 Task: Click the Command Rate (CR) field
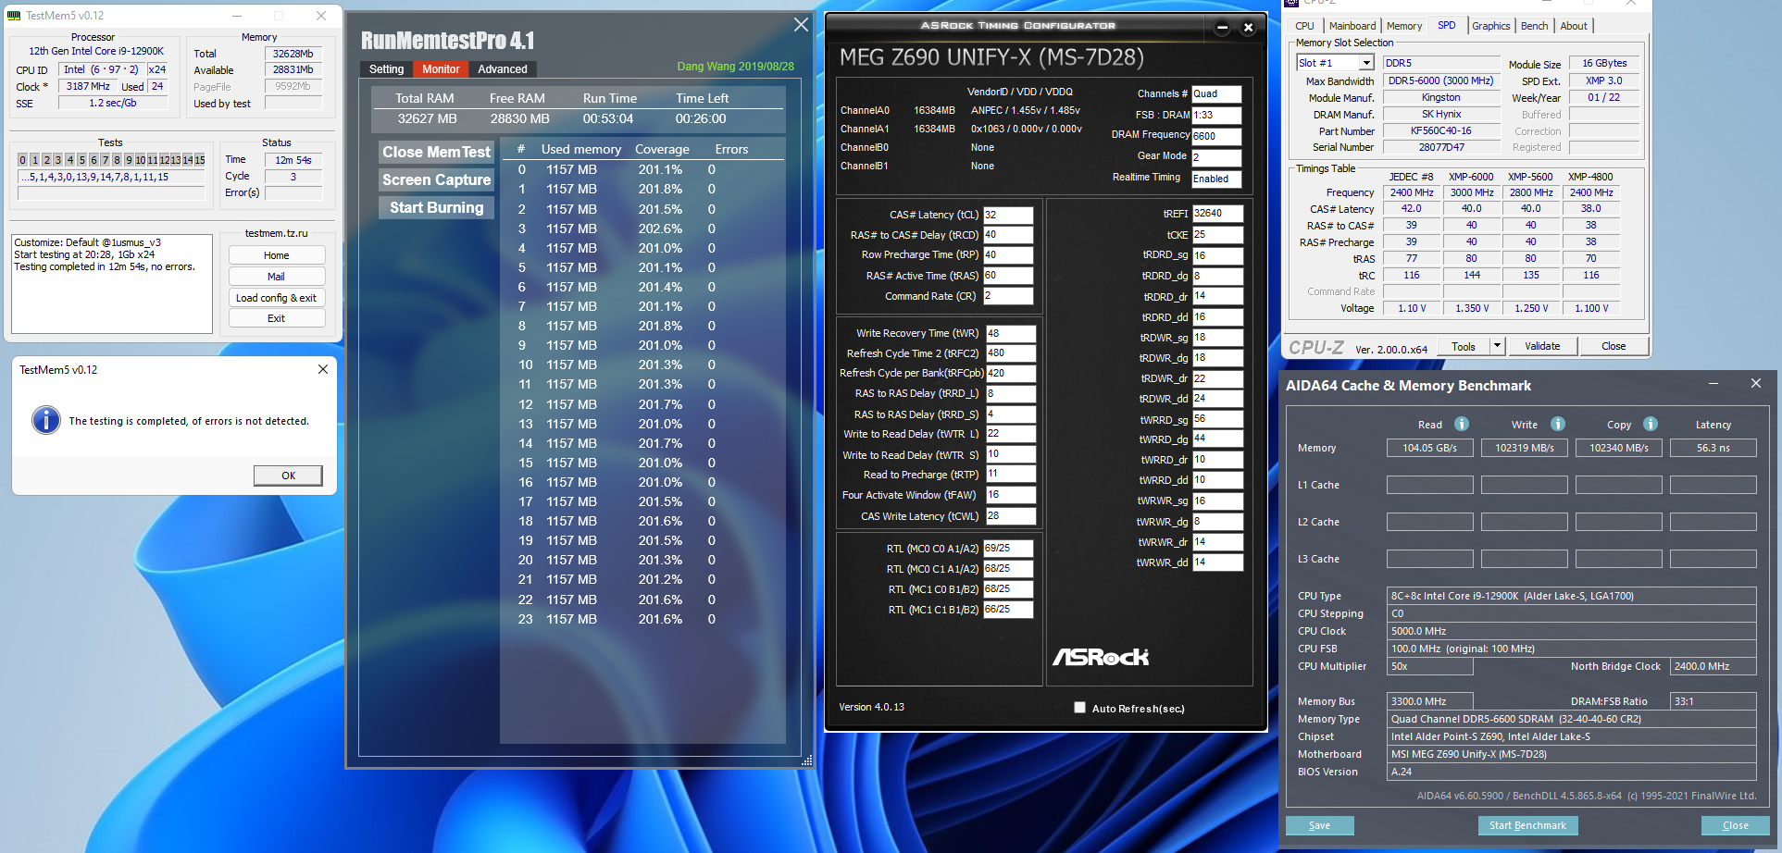[1008, 296]
